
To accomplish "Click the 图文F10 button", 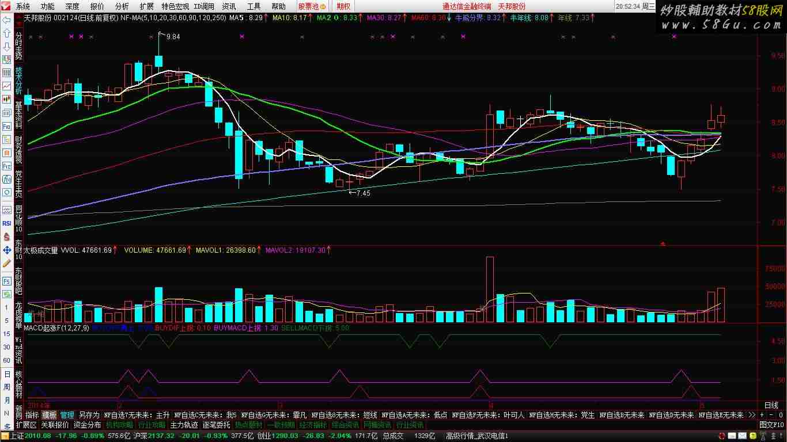I will [771, 425].
